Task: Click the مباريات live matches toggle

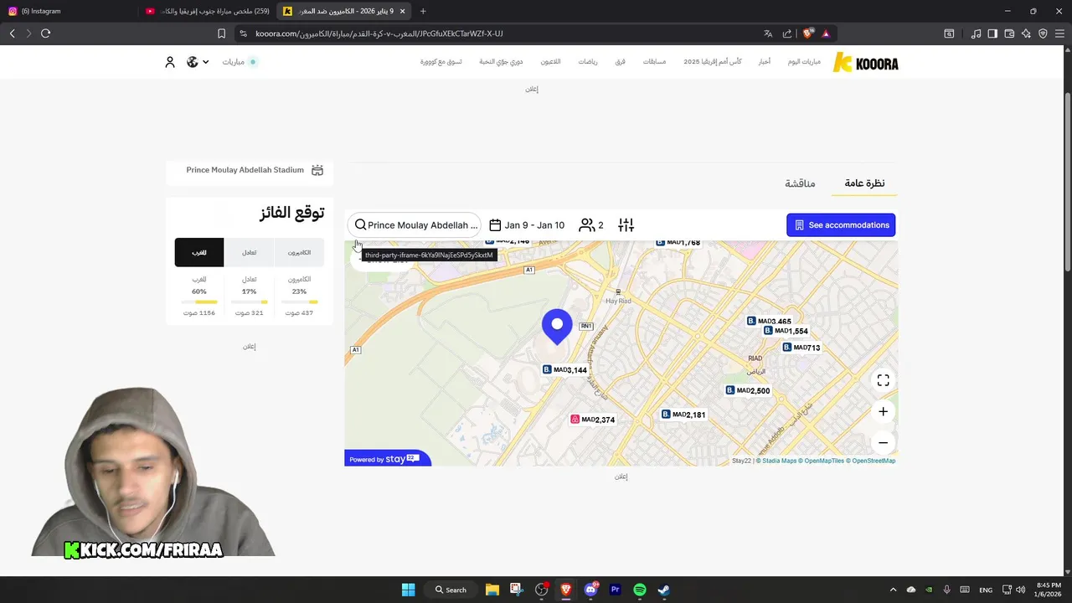Action: pos(240,62)
